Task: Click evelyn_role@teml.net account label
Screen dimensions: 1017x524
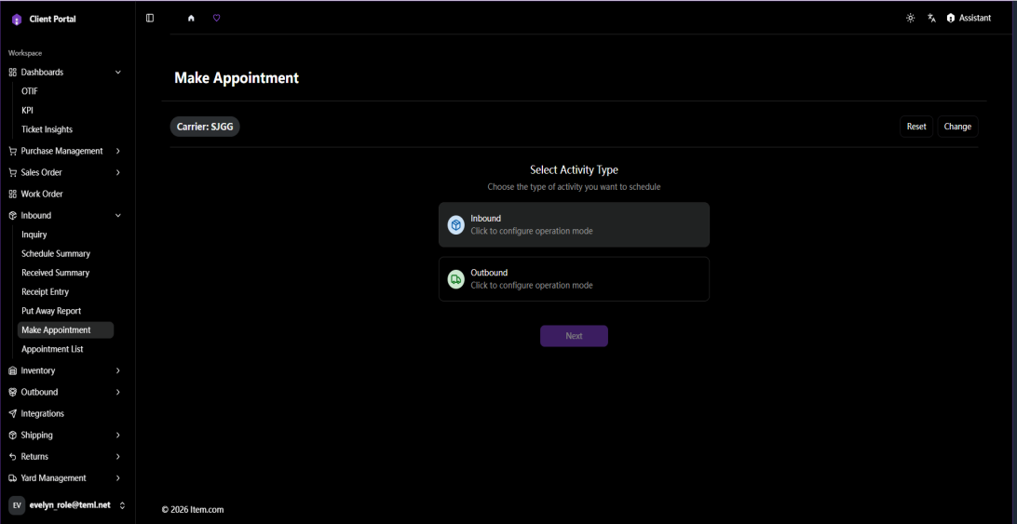Action: [70, 505]
